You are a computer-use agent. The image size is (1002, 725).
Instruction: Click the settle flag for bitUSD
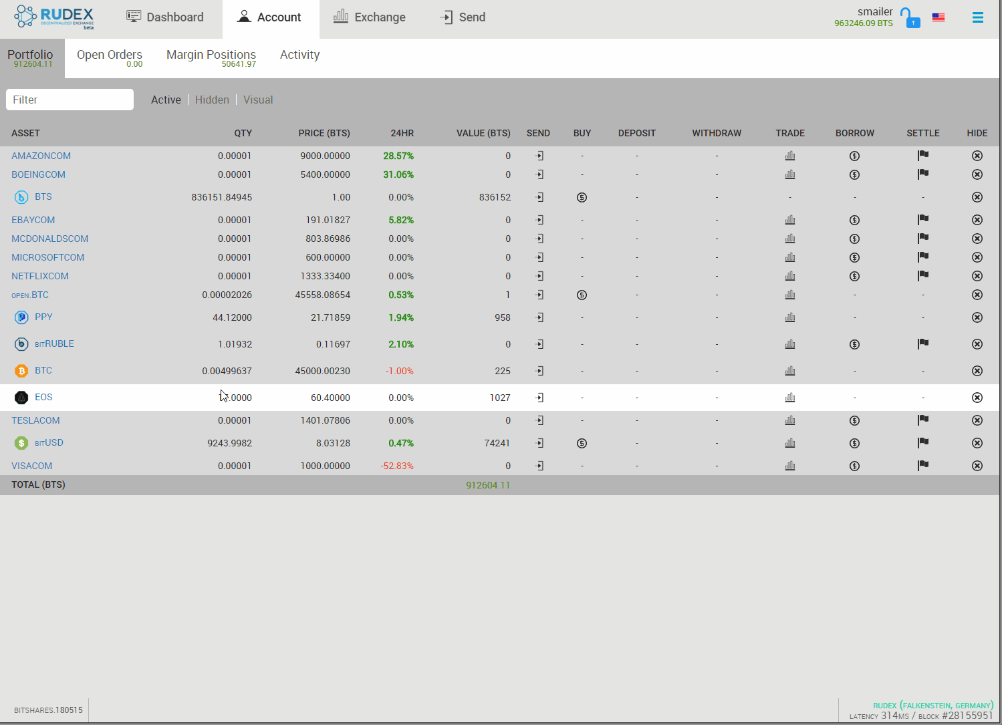coord(923,442)
